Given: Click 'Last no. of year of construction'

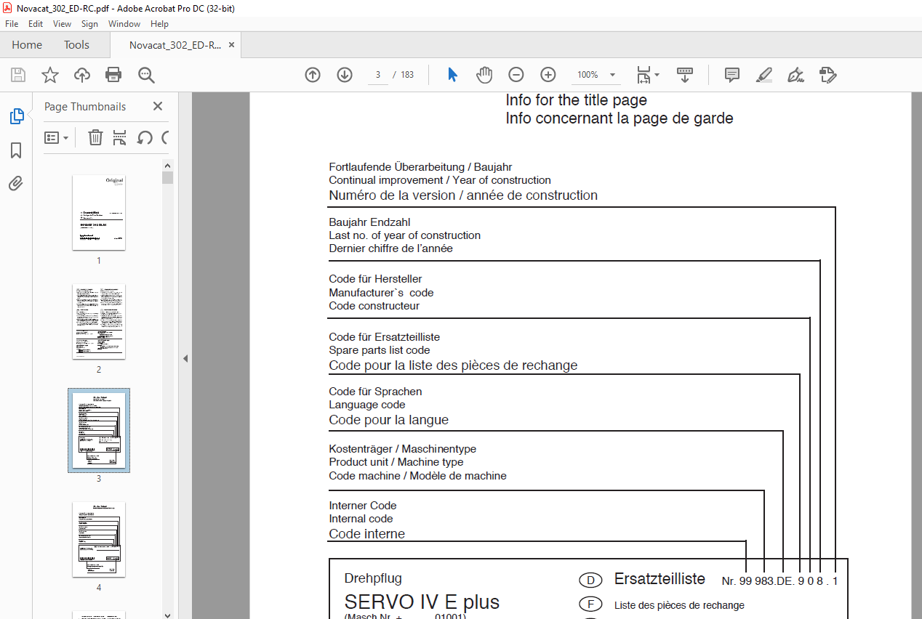Looking at the screenshot, I should tap(405, 235).
